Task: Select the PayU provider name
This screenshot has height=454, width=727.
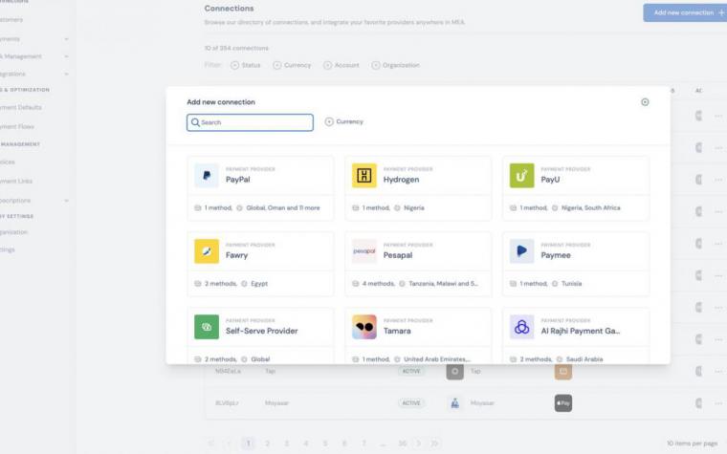Action: pos(550,180)
